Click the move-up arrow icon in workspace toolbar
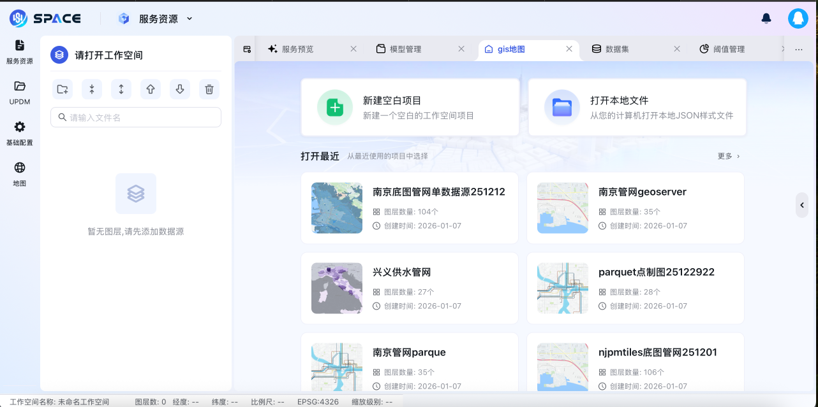This screenshot has width=818, height=407. pyautogui.click(x=150, y=89)
